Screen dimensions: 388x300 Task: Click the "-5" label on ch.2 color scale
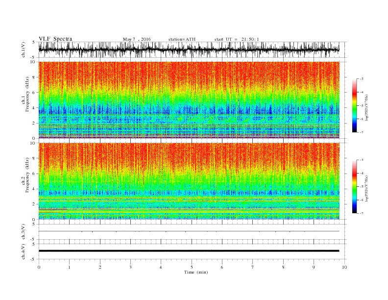point(362,187)
